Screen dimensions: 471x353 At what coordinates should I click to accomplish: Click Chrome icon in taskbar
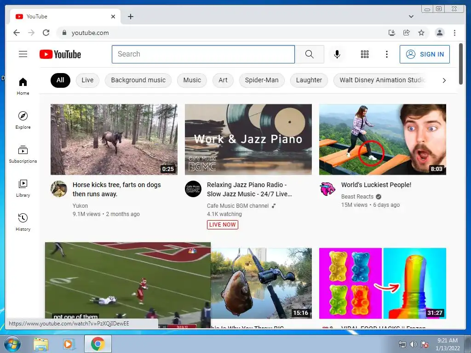[x=98, y=344]
